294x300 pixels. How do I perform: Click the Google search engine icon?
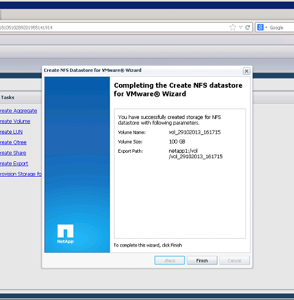(x=260, y=27)
